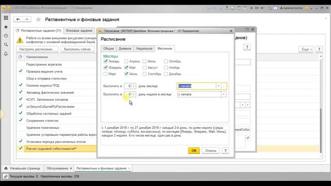The image size is (331, 186).
Task: Click the 1C logo icon in title bar
Action: (4, 8)
